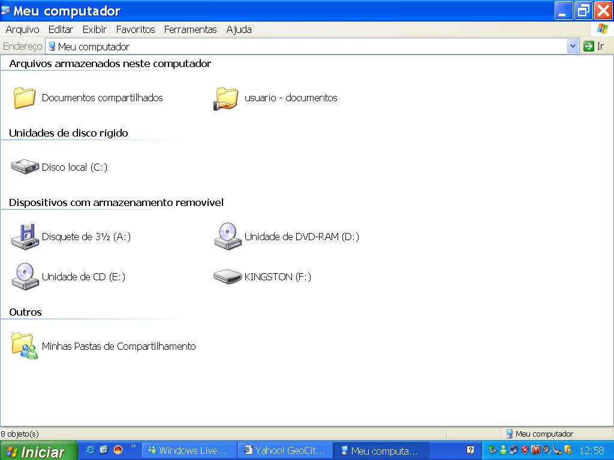Select the usuario - documentos folder icon

pos(226,99)
